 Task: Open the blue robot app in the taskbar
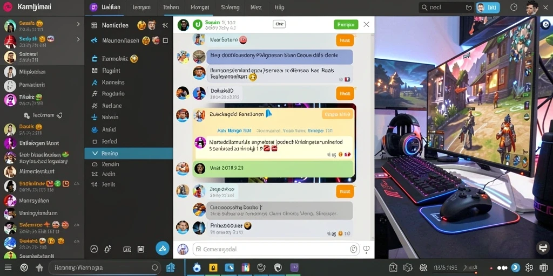(197, 267)
